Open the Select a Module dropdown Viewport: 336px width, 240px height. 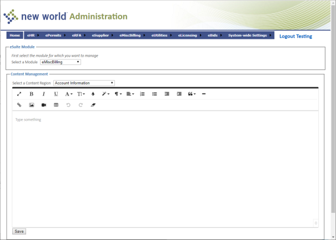pos(60,62)
